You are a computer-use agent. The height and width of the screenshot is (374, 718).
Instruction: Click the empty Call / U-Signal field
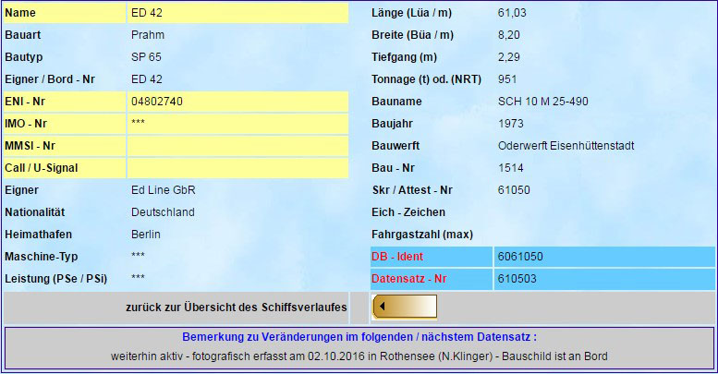[237, 168]
